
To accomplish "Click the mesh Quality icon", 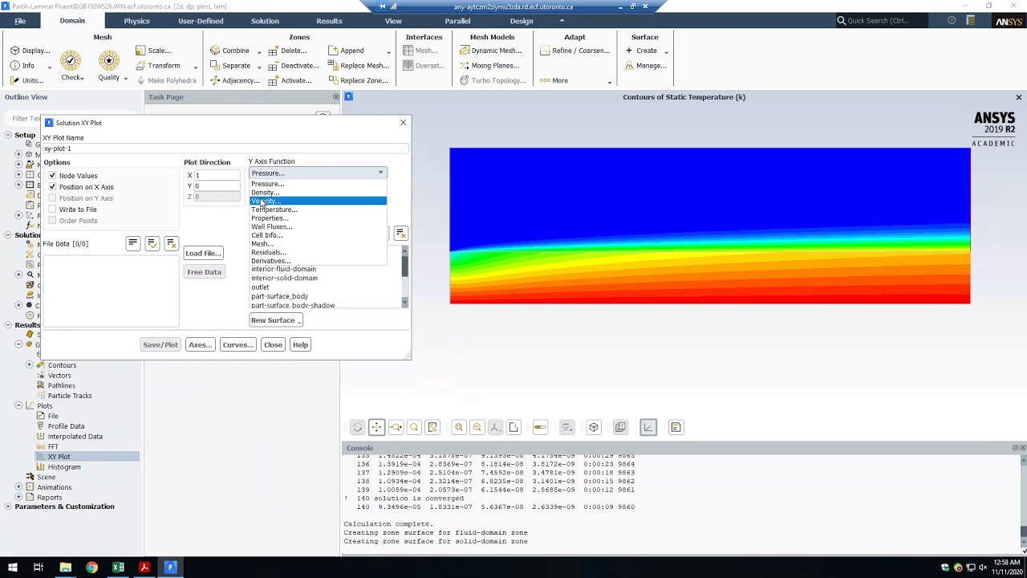I will 109,60.
